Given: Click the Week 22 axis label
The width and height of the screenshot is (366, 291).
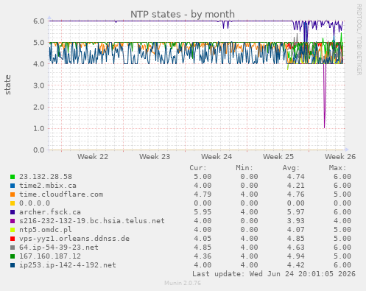Looking at the screenshot, I should click(x=93, y=157).
